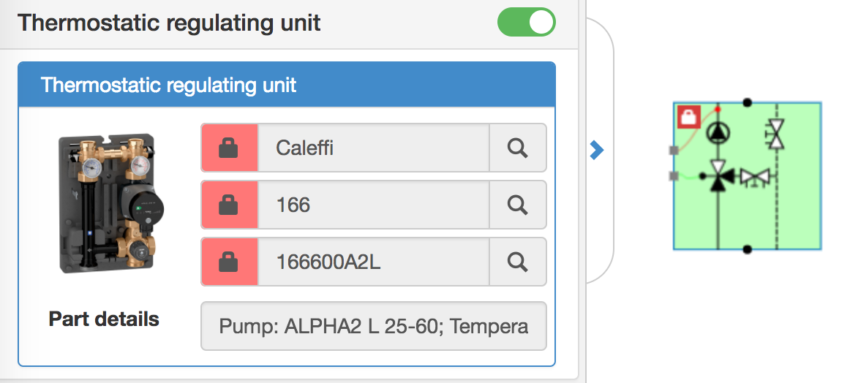Screen dimensions: 850x383
Task: Click the magnifier next to 166600A2L
Action: point(518,262)
